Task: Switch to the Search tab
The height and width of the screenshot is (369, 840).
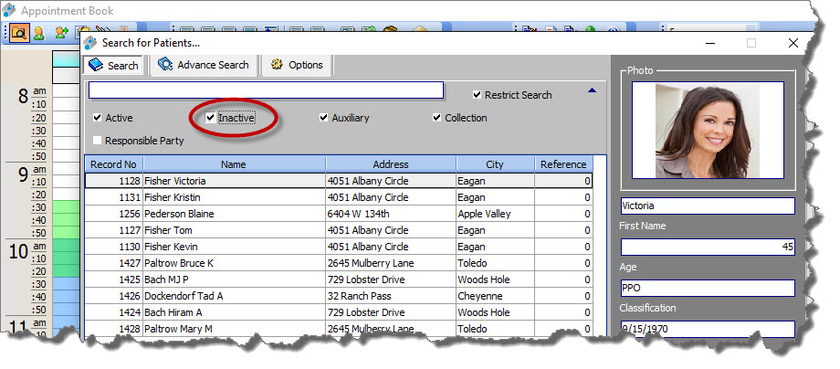Action: click(112, 66)
